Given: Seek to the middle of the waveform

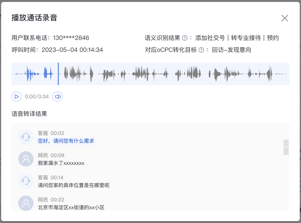Looking at the screenshot, I should pos(150,74).
